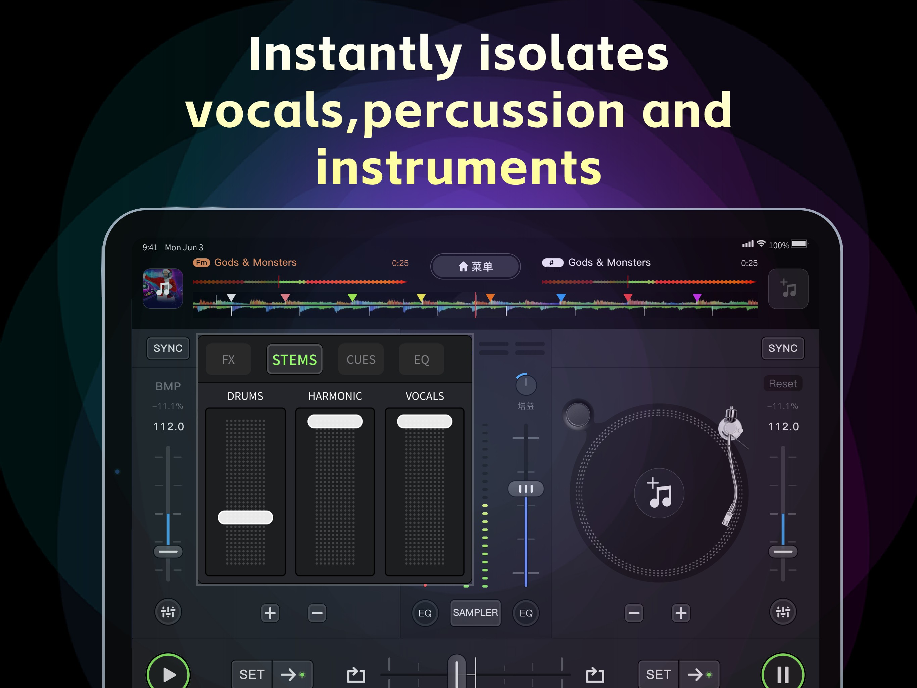Screen dimensions: 917x688
Task: Click the left deck plus pitch button
Action: coord(270,613)
